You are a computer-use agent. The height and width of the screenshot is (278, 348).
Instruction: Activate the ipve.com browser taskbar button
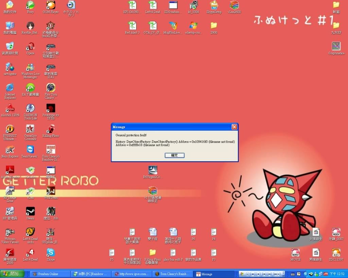[x=132, y=274]
